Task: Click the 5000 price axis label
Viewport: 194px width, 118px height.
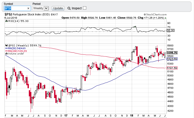Action: tap(170, 75)
